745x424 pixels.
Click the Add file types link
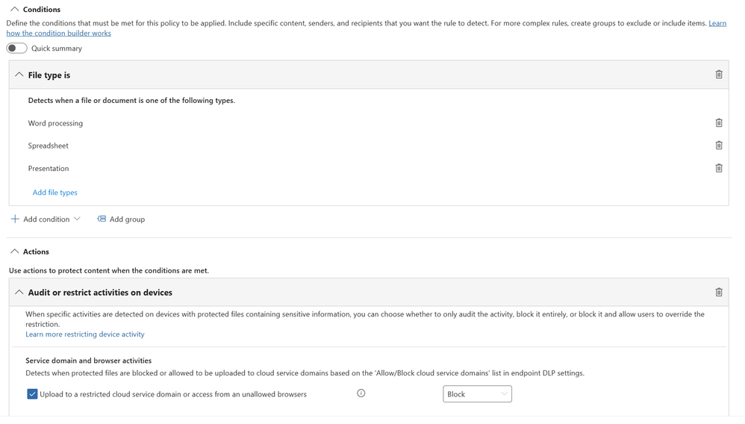tap(54, 193)
